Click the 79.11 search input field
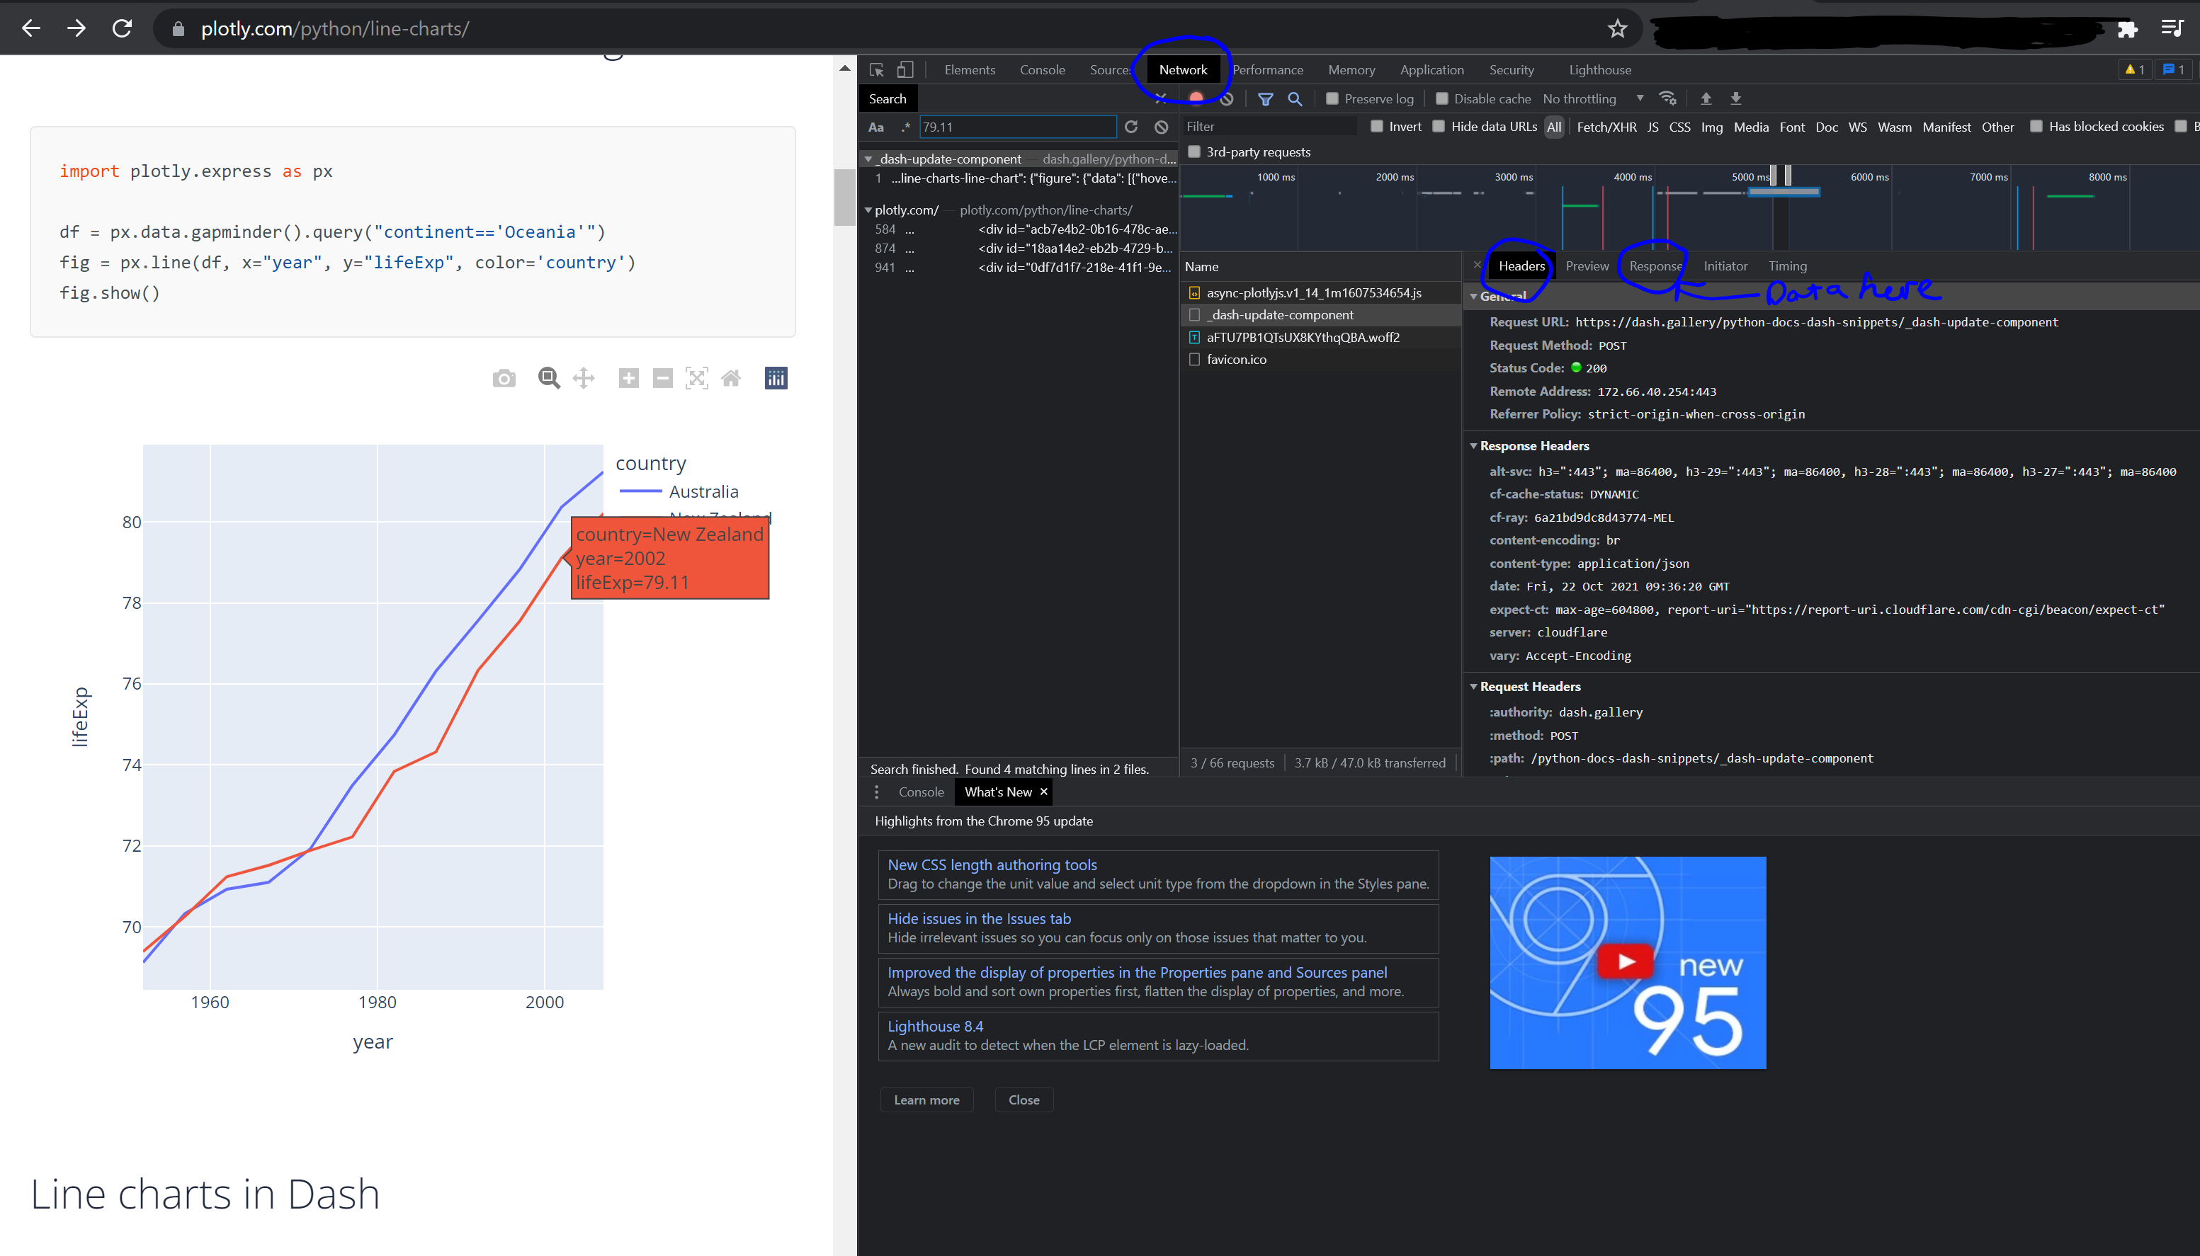This screenshot has width=2200, height=1256. coord(1018,127)
